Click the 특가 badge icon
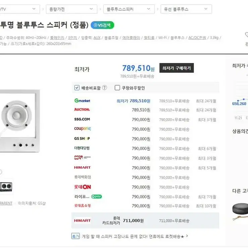Screen dimensions: 248x248 [x=75, y=237]
